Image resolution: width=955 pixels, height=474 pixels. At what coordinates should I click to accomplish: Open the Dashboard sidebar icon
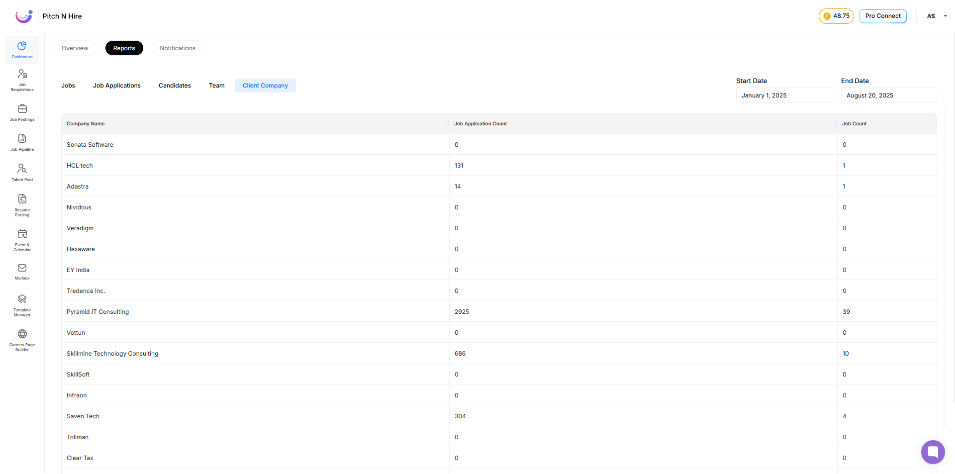point(22,50)
